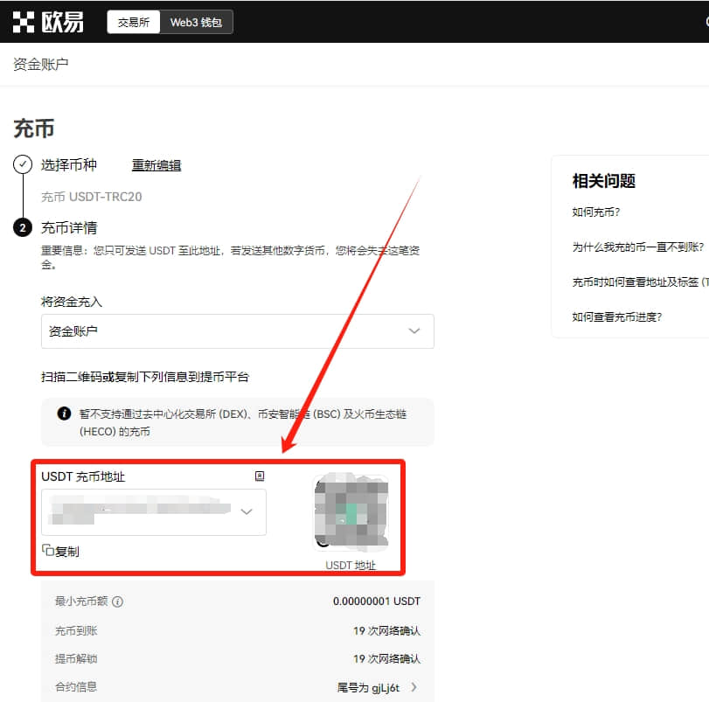Click the 资金账户 breadcrumb heading

(x=41, y=64)
